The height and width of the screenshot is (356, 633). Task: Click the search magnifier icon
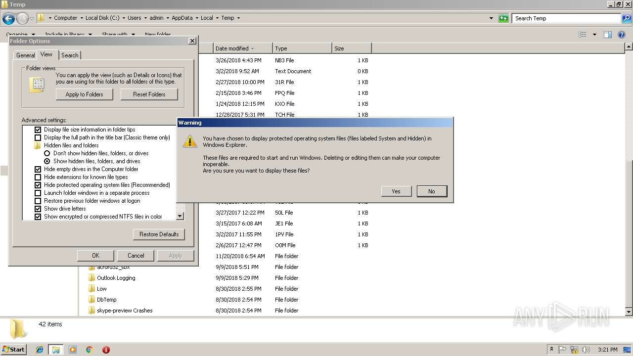click(x=626, y=18)
